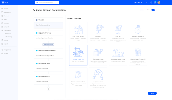Open the Trigger step in workflow

tap(48, 23)
